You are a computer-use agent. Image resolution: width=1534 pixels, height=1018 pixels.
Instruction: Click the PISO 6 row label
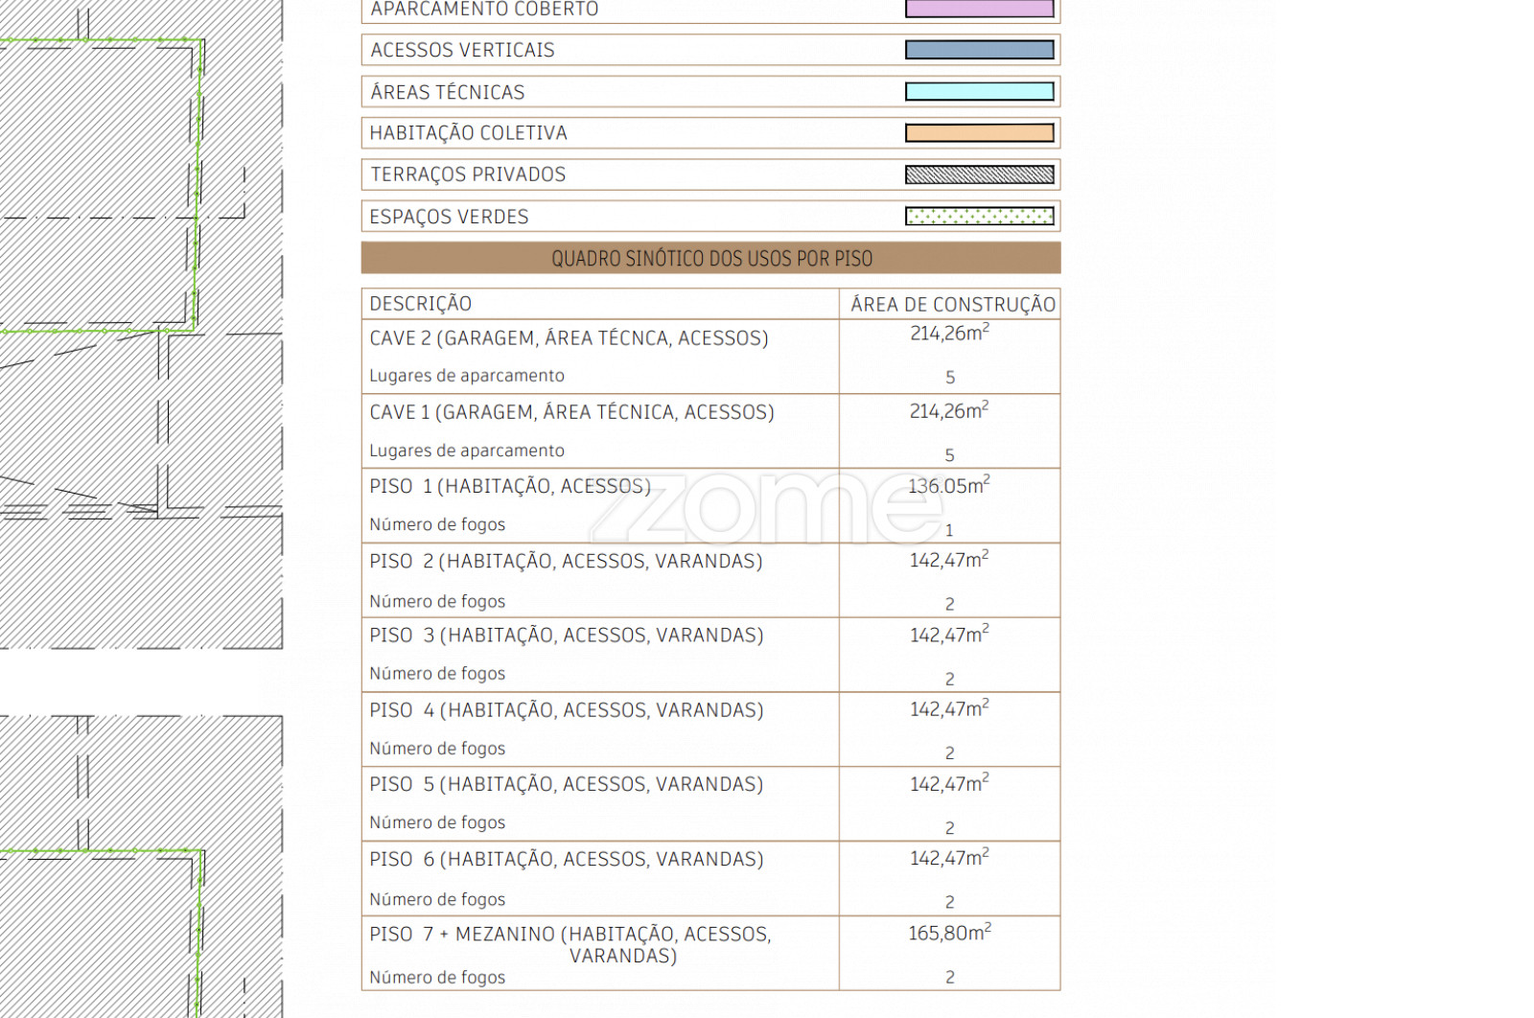(566, 860)
